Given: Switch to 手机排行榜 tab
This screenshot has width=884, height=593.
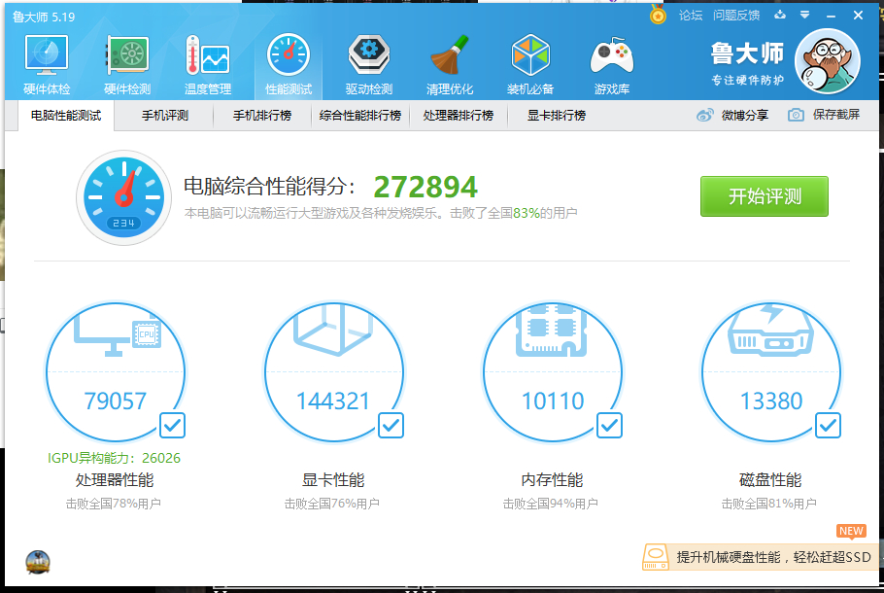Looking at the screenshot, I should (x=262, y=116).
